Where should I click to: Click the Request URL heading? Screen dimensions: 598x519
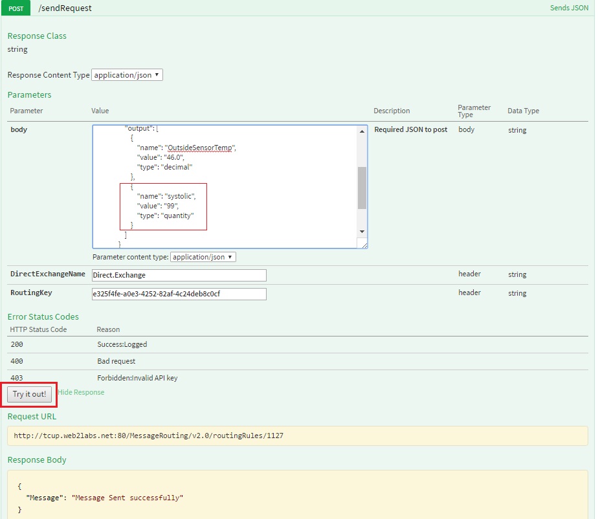(32, 416)
